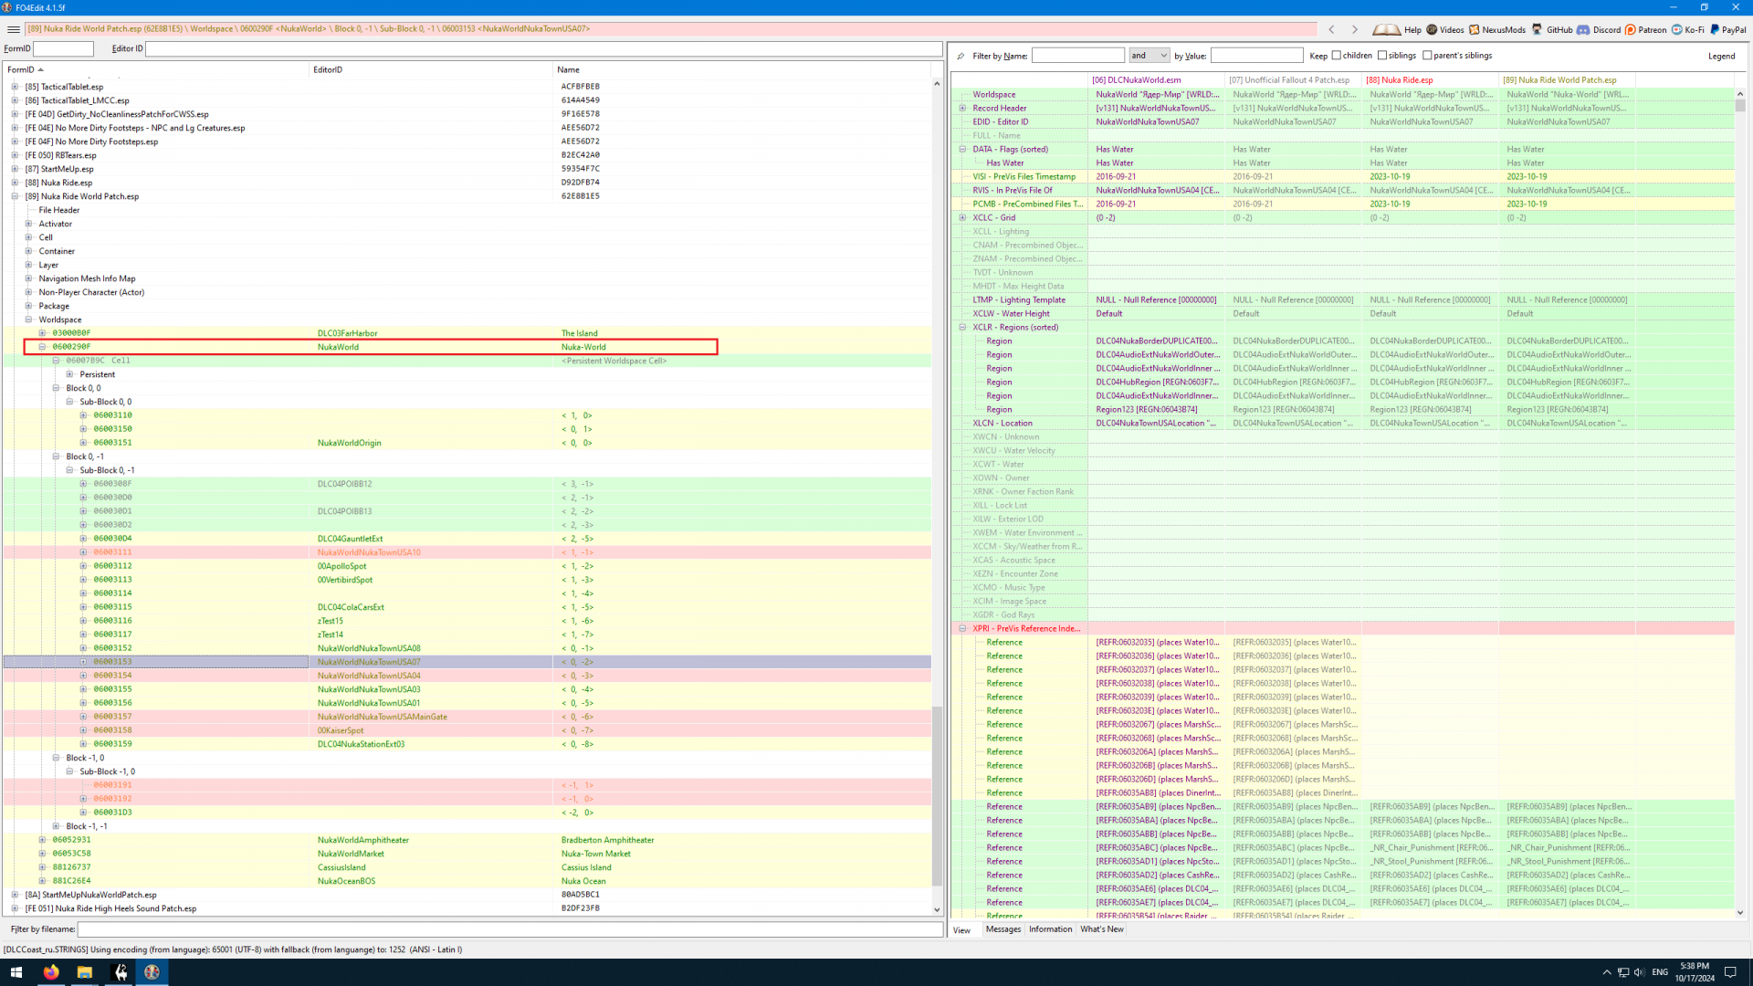1753x986 pixels.
Task: Open Firefox from the Windows taskbar
Action: [51, 972]
